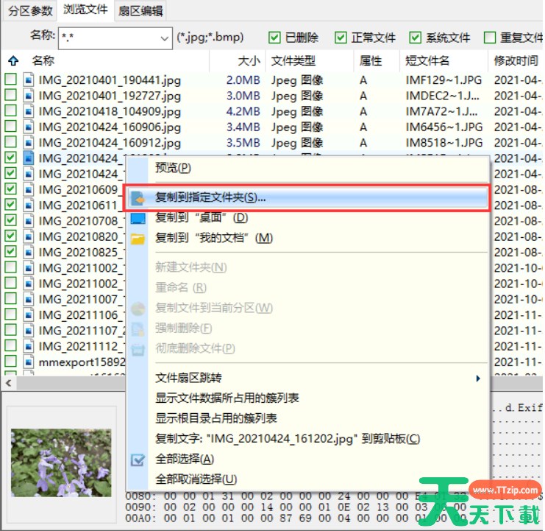Click the Select All checkmark icon

coord(138,459)
